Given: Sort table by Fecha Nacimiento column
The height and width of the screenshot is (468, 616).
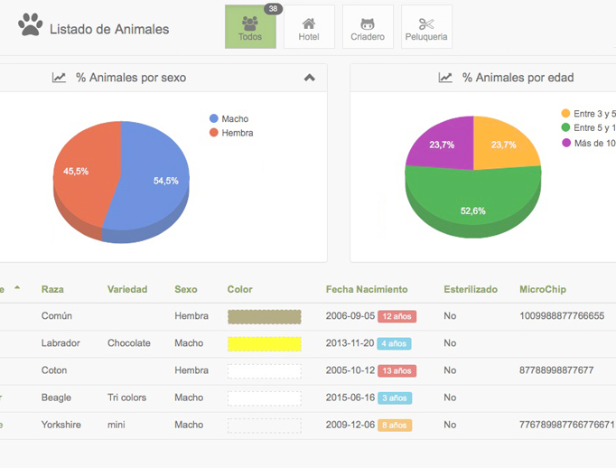Looking at the screenshot, I should point(366,289).
